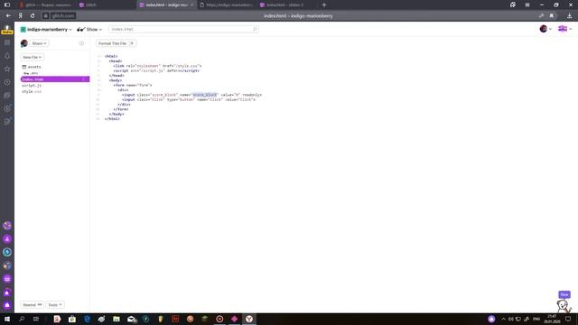
Task: Select index.html in the file list
Action: (55, 79)
